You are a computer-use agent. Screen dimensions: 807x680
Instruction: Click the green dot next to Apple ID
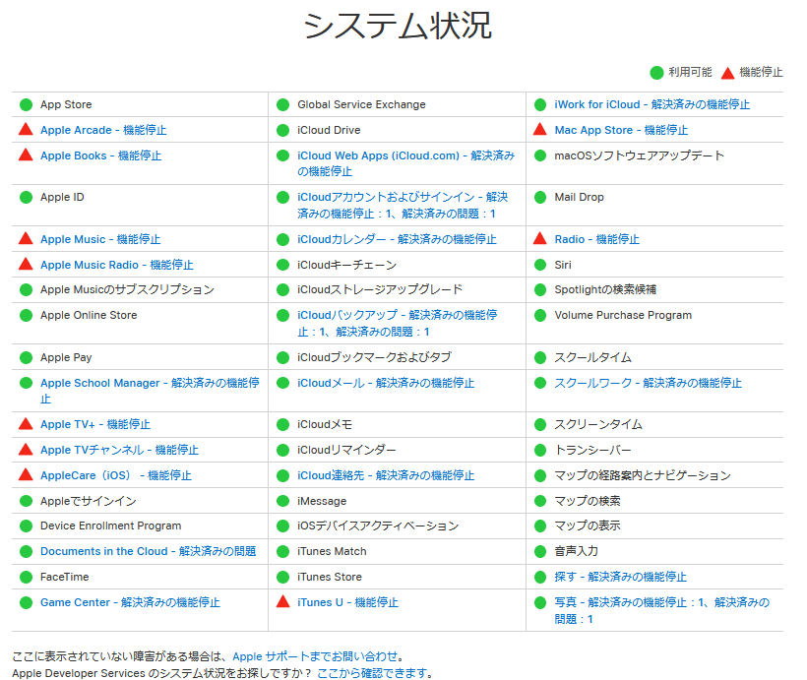click(26, 197)
